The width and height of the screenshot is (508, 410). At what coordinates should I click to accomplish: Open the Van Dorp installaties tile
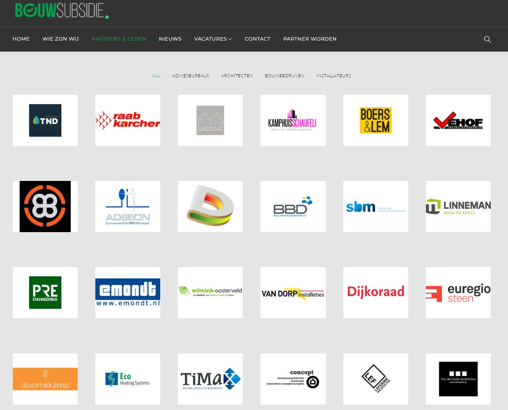click(293, 293)
